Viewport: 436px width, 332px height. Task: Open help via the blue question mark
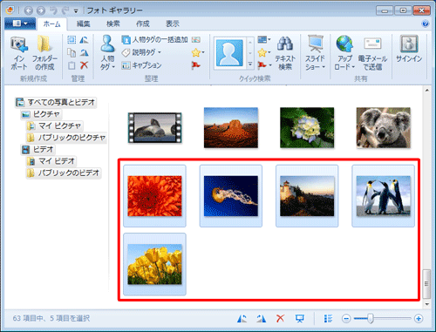[426, 24]
